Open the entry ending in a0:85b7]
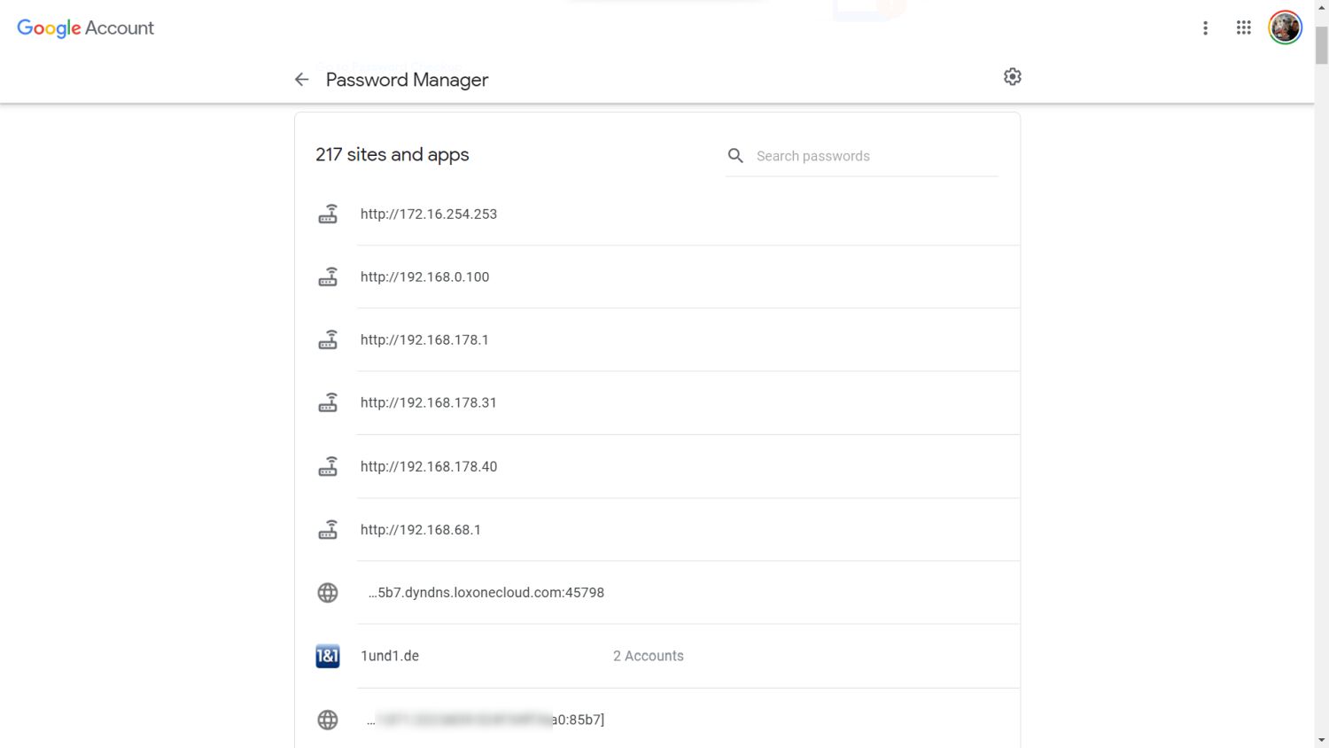This screenshot has width=1329, height=748. [x=486, y=720]
